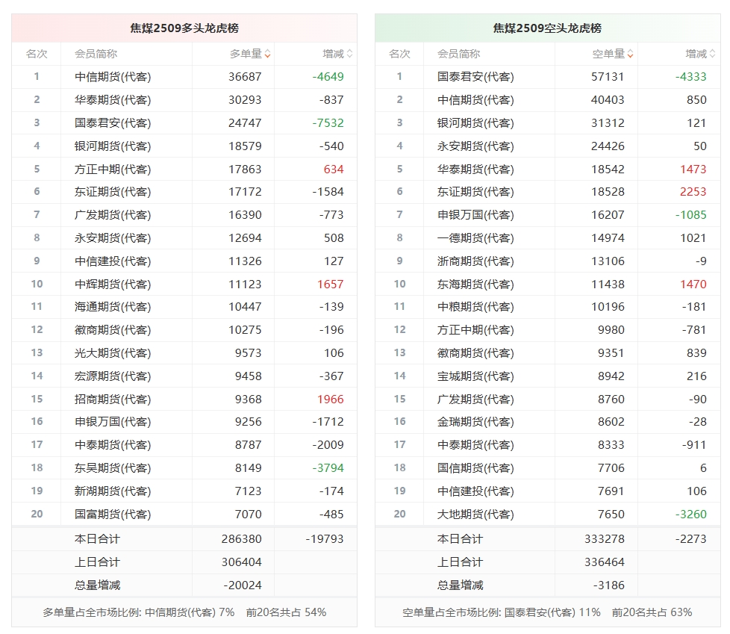Select 招商期货(代客) row name

[113, 400]
